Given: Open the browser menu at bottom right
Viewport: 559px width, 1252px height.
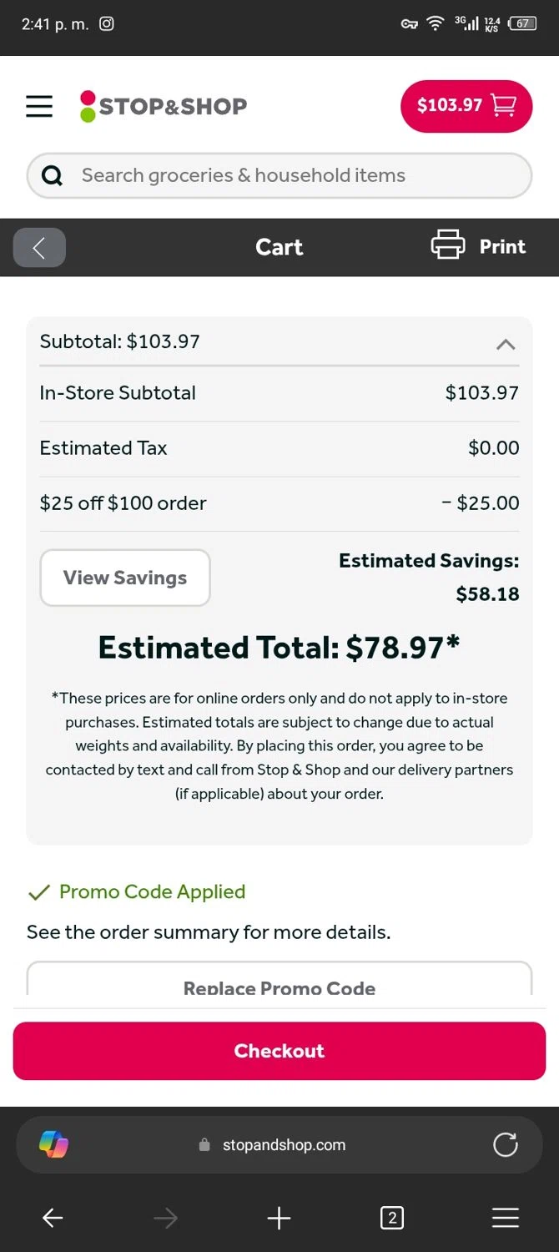Looking at the screenshot, I should 506,1219.
